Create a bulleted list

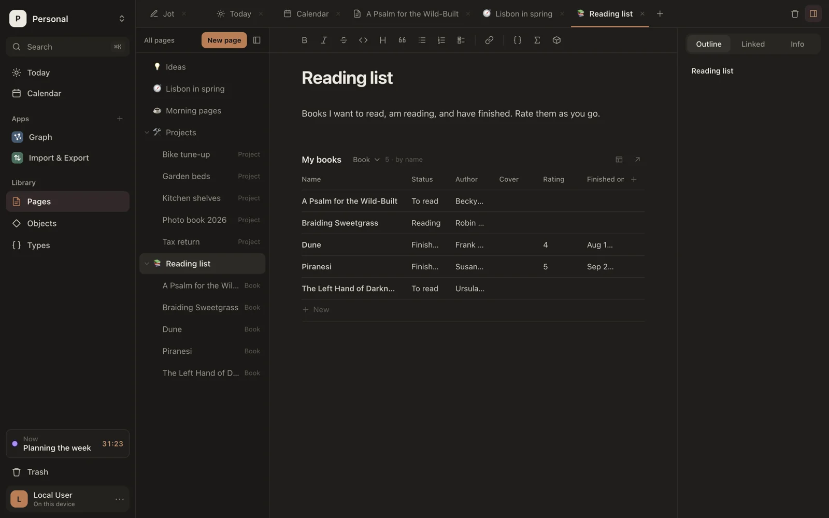point(422,40)
